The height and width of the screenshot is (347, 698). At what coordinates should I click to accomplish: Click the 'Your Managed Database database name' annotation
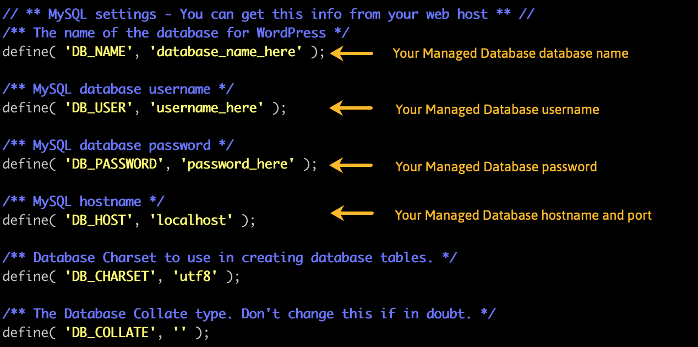pos(510,53)
